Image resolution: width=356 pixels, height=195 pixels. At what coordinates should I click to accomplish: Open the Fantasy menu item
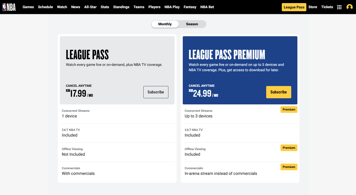click(190, 7)
